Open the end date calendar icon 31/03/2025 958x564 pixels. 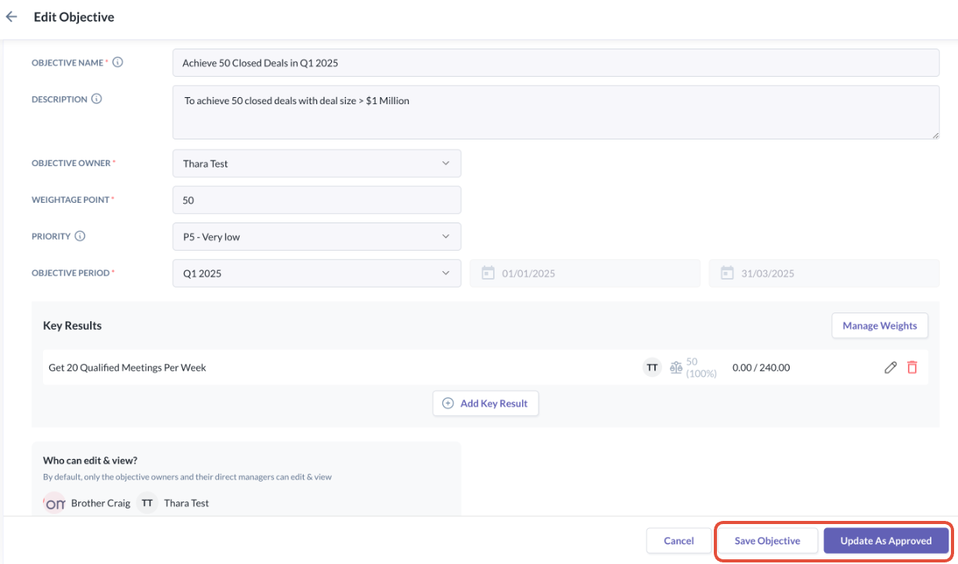point(727,273)
